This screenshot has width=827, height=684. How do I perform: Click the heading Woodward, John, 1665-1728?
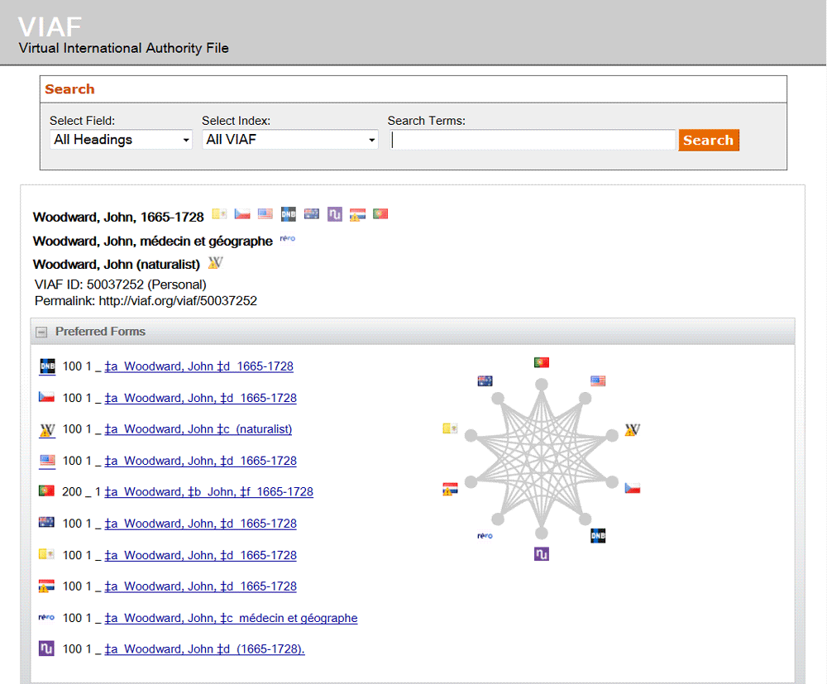(x=118, y=218)
